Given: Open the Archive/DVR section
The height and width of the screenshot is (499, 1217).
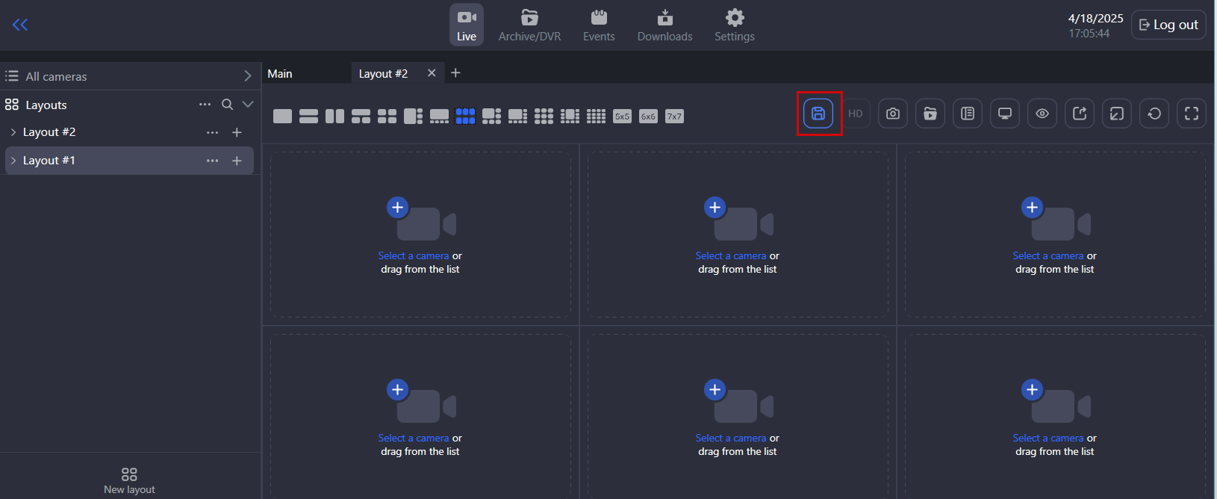Looking at the screenshot, I should pos(529,25).
